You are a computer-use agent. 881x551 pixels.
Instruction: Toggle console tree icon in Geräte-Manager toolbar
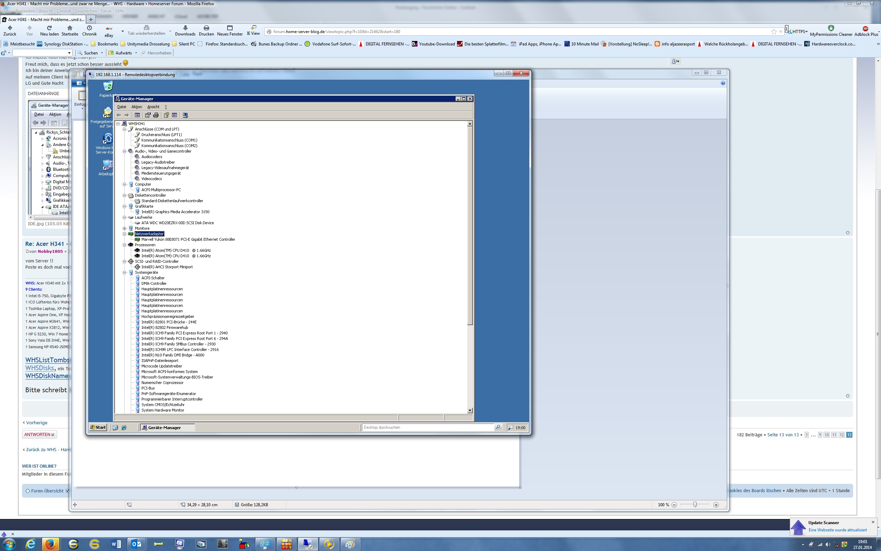(x=137, y=115)
